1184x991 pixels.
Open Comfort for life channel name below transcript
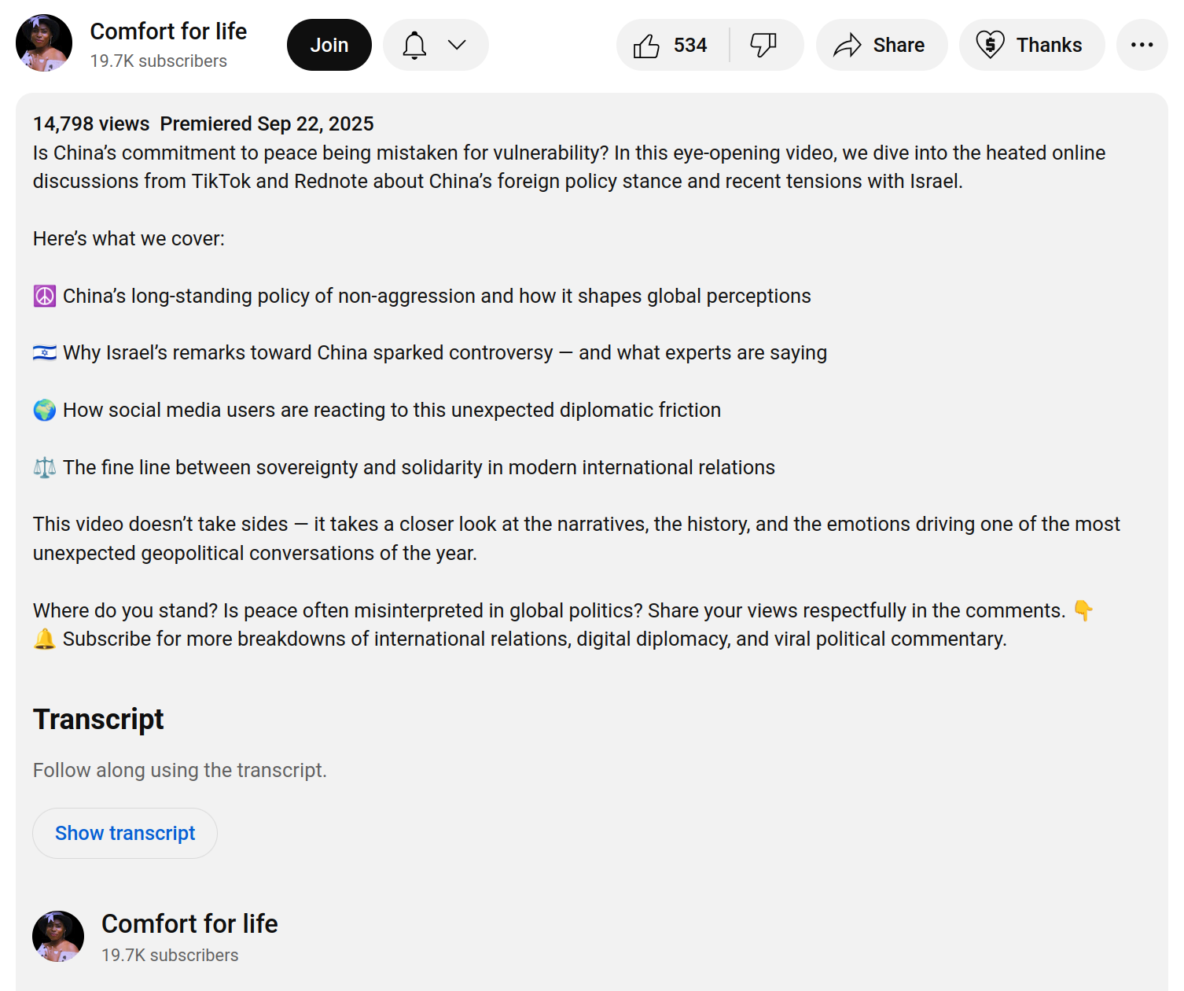[x=189, y=924]
